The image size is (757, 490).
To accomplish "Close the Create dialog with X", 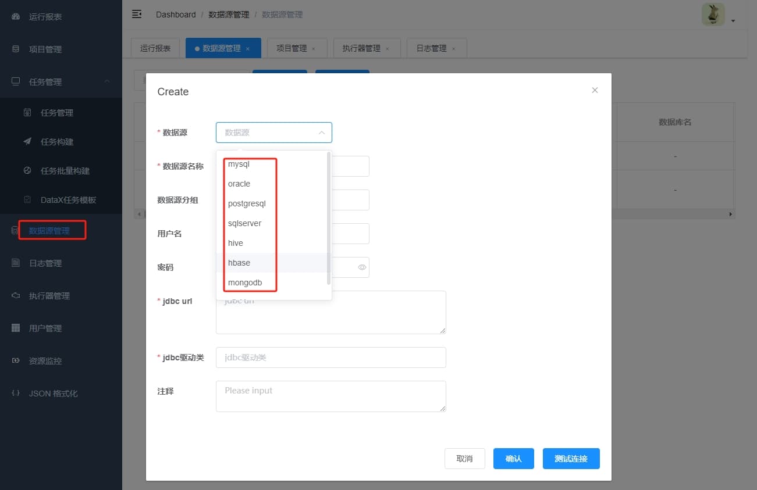I will [x=595, y=90].
